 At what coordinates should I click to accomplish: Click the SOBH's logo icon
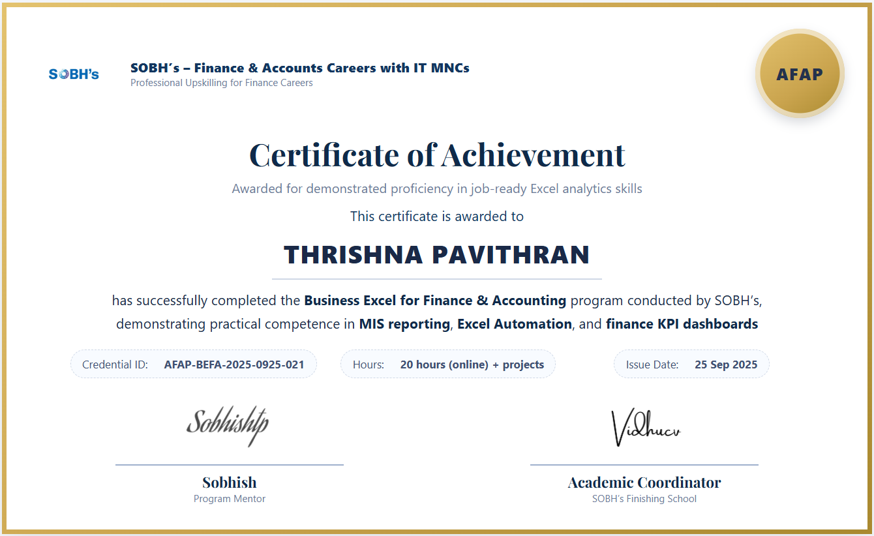[x=74, y=74]
